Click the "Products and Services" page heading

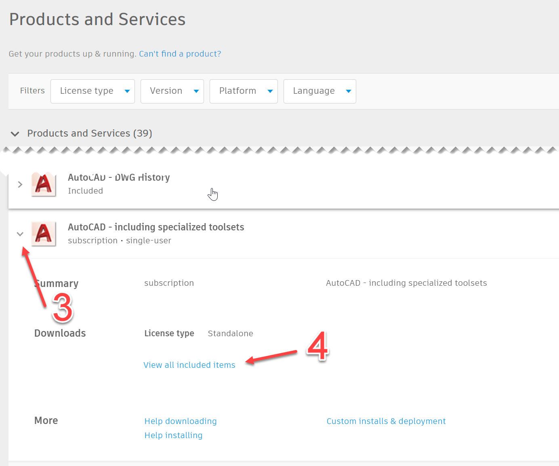(x=97, y=19)
